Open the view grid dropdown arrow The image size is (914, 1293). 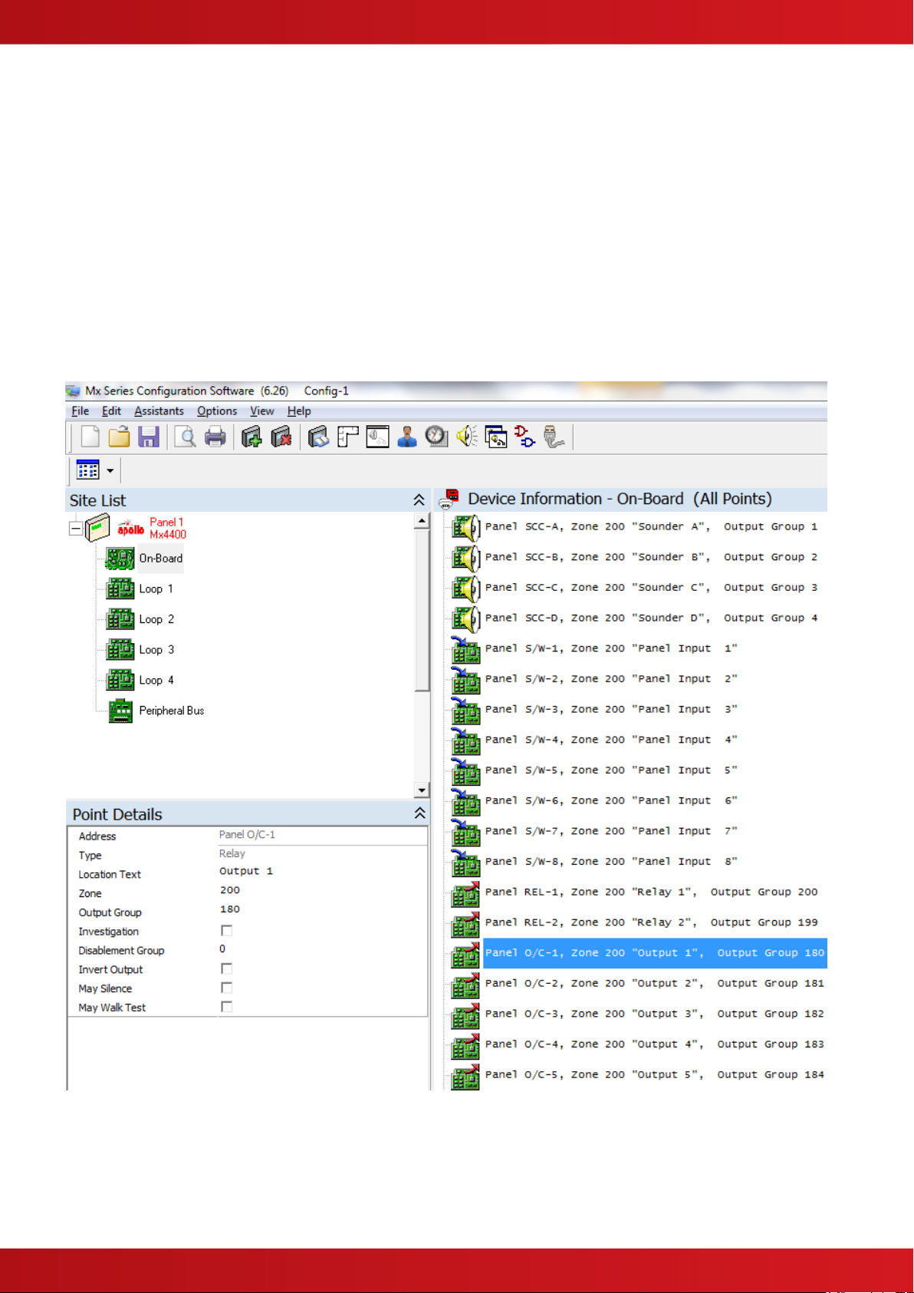click(x=110, y=471)
